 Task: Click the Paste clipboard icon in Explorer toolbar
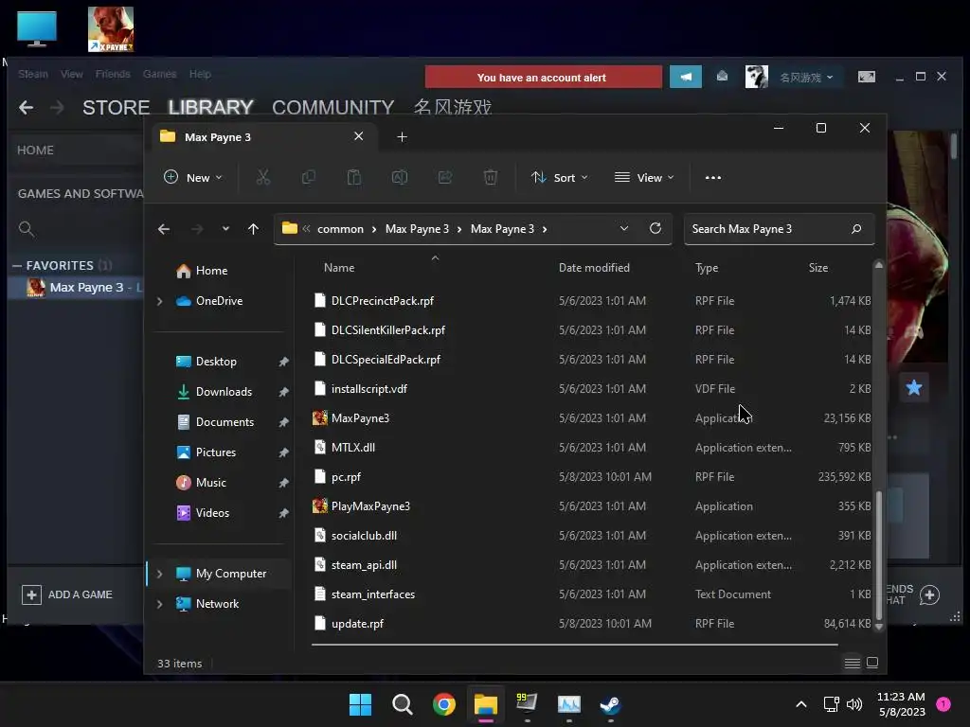(354, 177)
